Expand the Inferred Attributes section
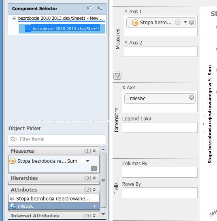 tap(94, 215)
